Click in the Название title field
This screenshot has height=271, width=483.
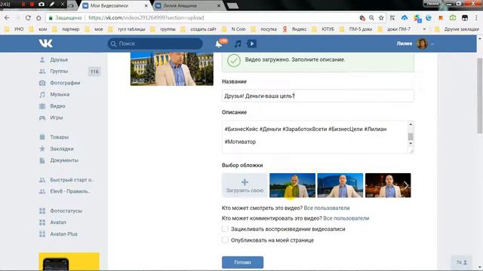pos(318,96)
